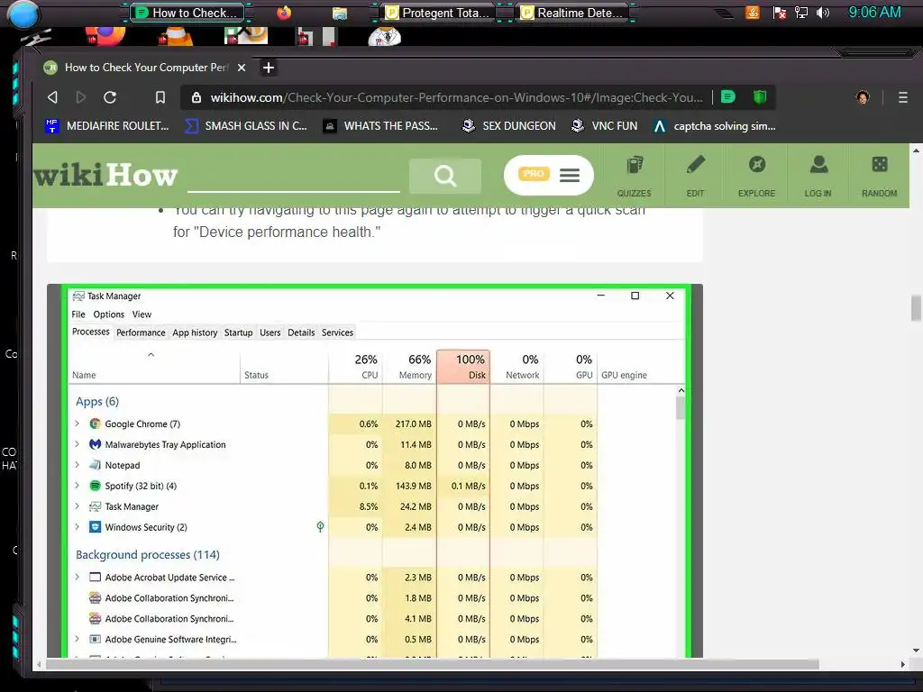Bookmark this page with the bookmark icon

point(160,97)
